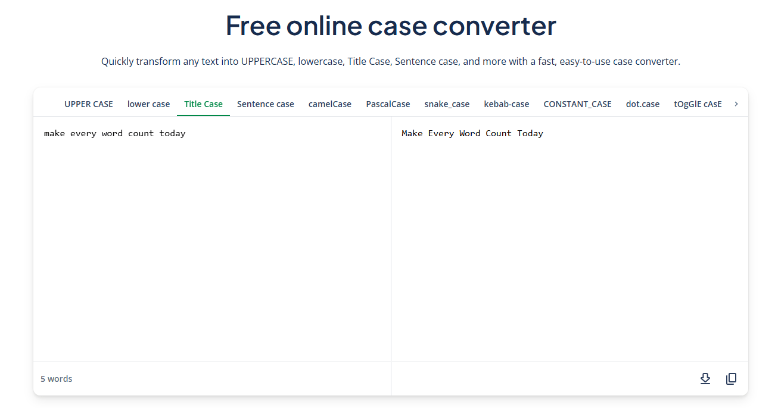Click the 5 words counter
This screenshot has width=778, height=408.
click(x=57, y=378)
